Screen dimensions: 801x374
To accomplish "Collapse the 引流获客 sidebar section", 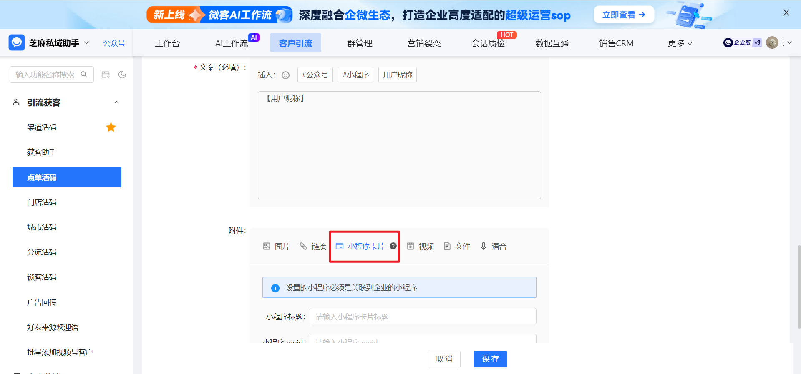I will [117, 102].
